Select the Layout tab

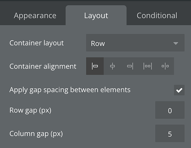[96, 15]
